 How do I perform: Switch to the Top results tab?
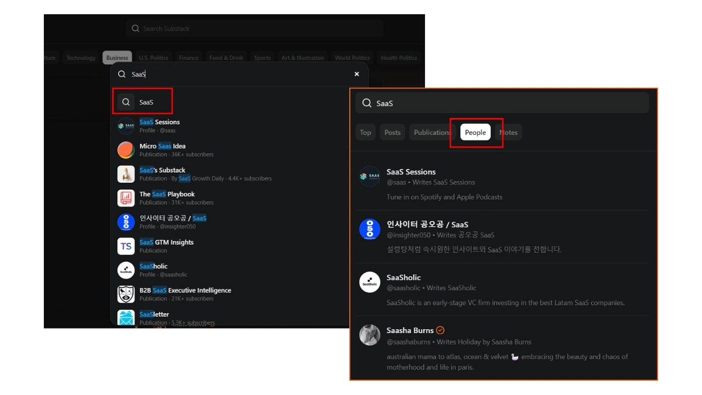pos(365,132)
